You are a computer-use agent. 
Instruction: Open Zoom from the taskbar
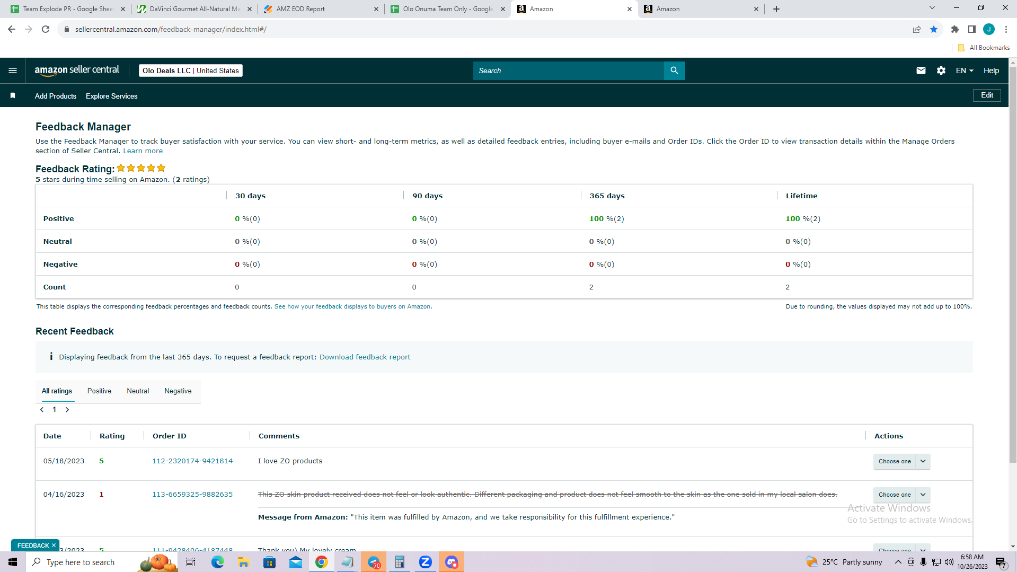[426, 562]
